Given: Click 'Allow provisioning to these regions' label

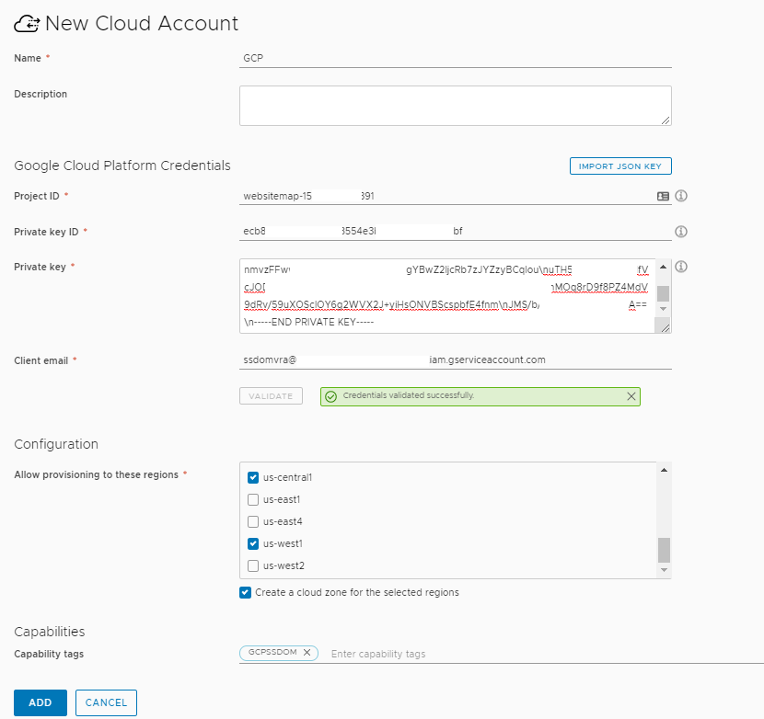Looking at the screenshot, I should tap(96, 474).
